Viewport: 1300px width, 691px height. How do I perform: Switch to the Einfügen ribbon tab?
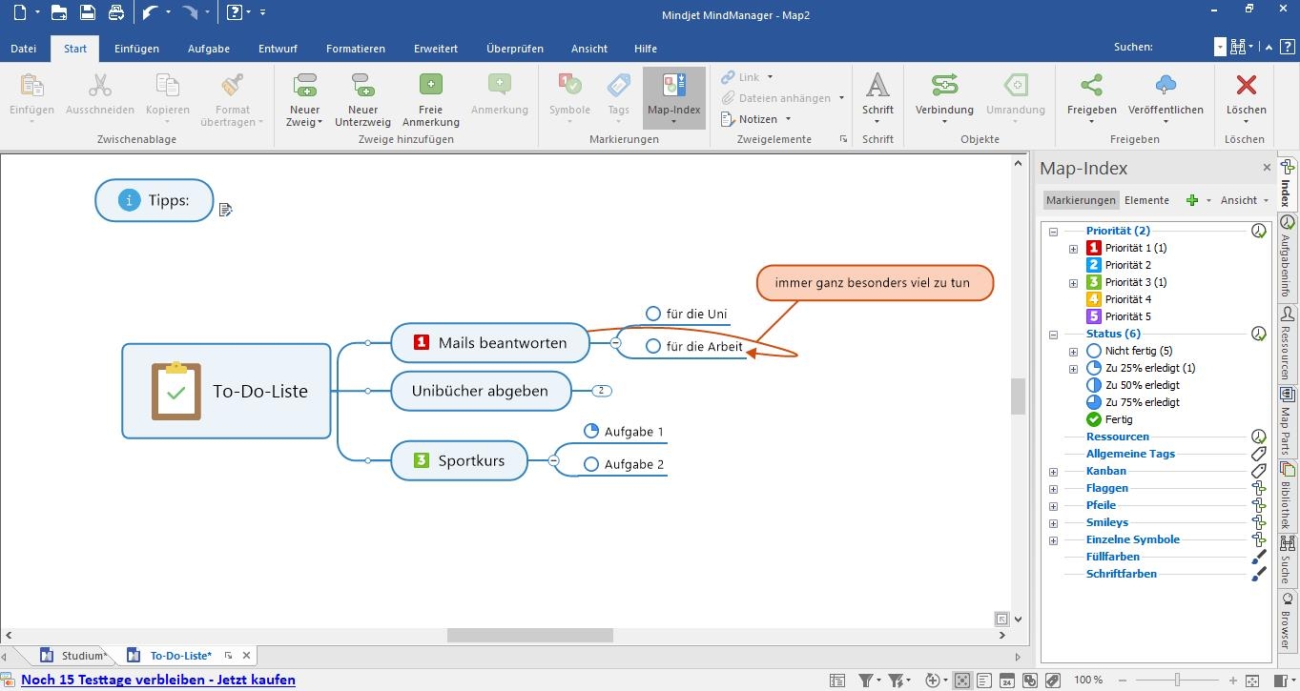coord(136,49)
